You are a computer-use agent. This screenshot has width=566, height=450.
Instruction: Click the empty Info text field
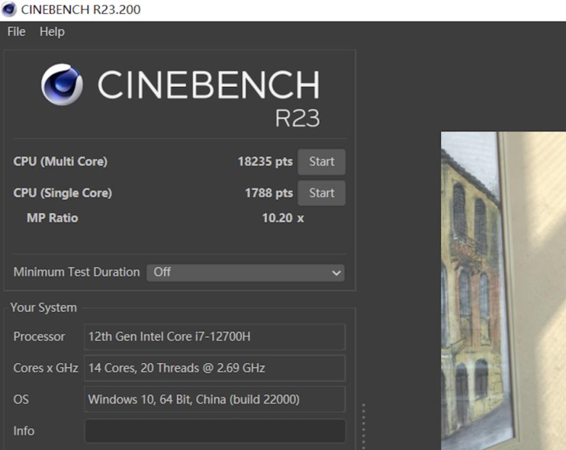[214, 431]
